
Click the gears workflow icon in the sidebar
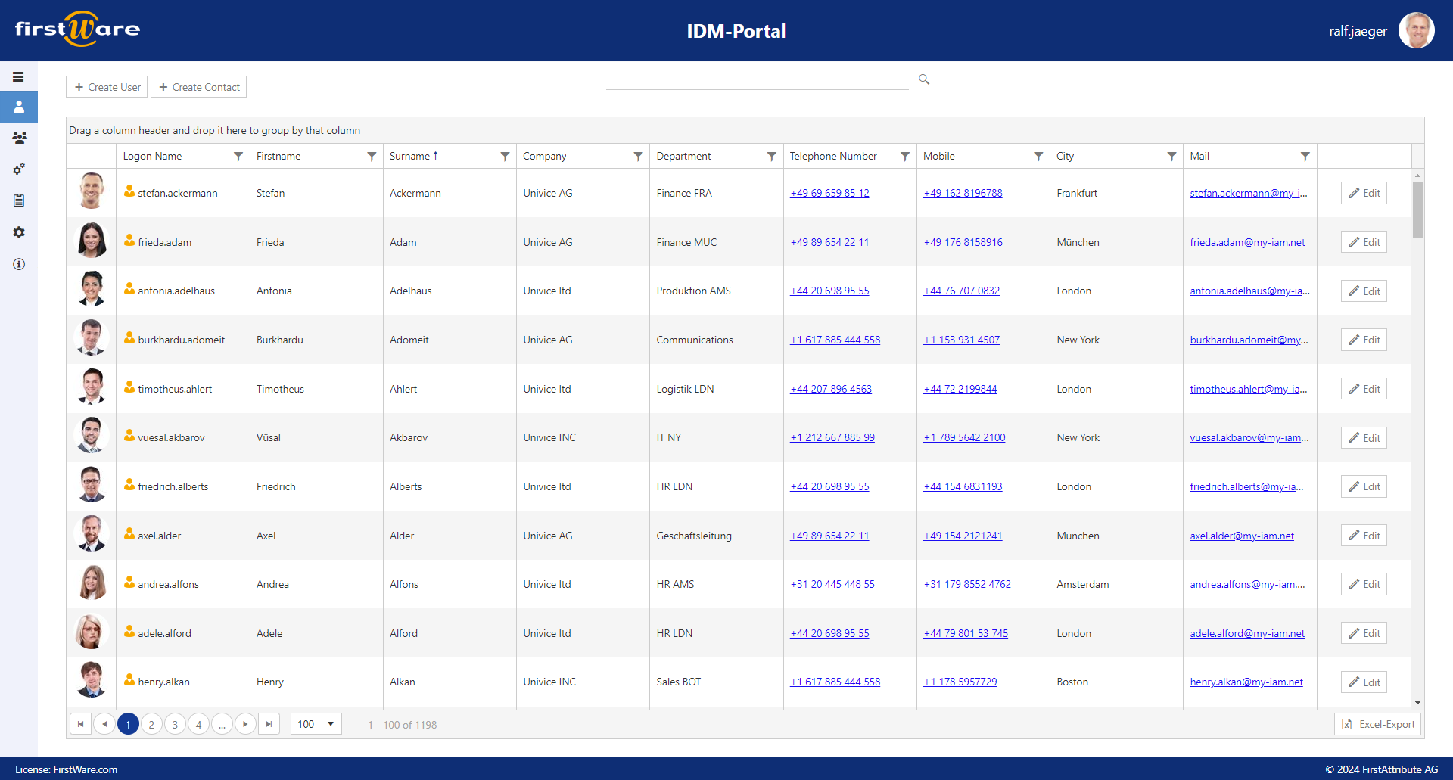pyautogui.click(x=19, y=169)
